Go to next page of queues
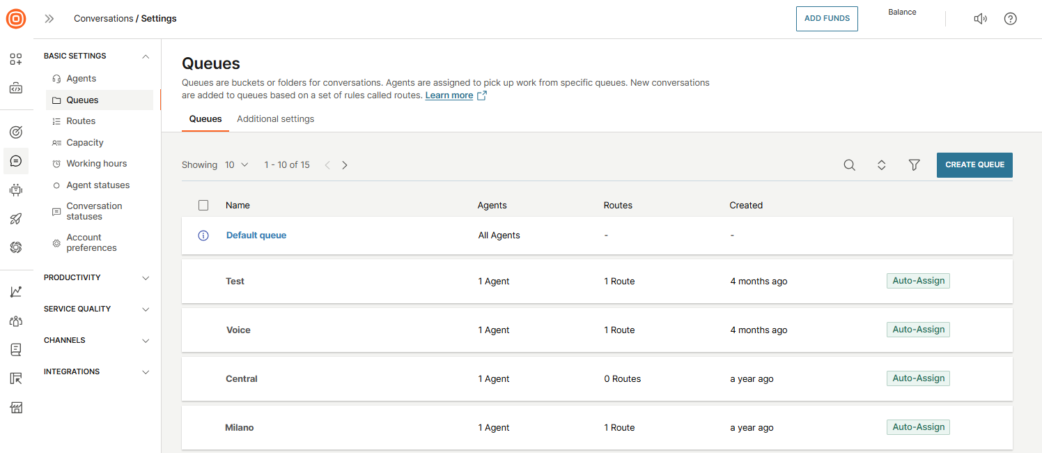Image resolution: width=1042 pixels, height=453 pixels. [x=345, y=165]
